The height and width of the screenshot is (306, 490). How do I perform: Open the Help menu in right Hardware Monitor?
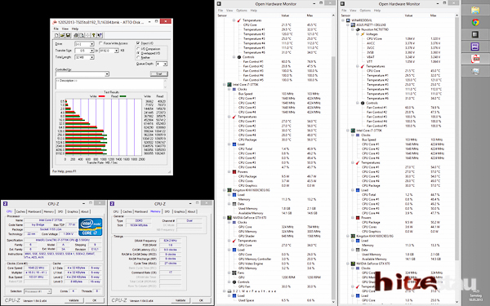point(377,11)
